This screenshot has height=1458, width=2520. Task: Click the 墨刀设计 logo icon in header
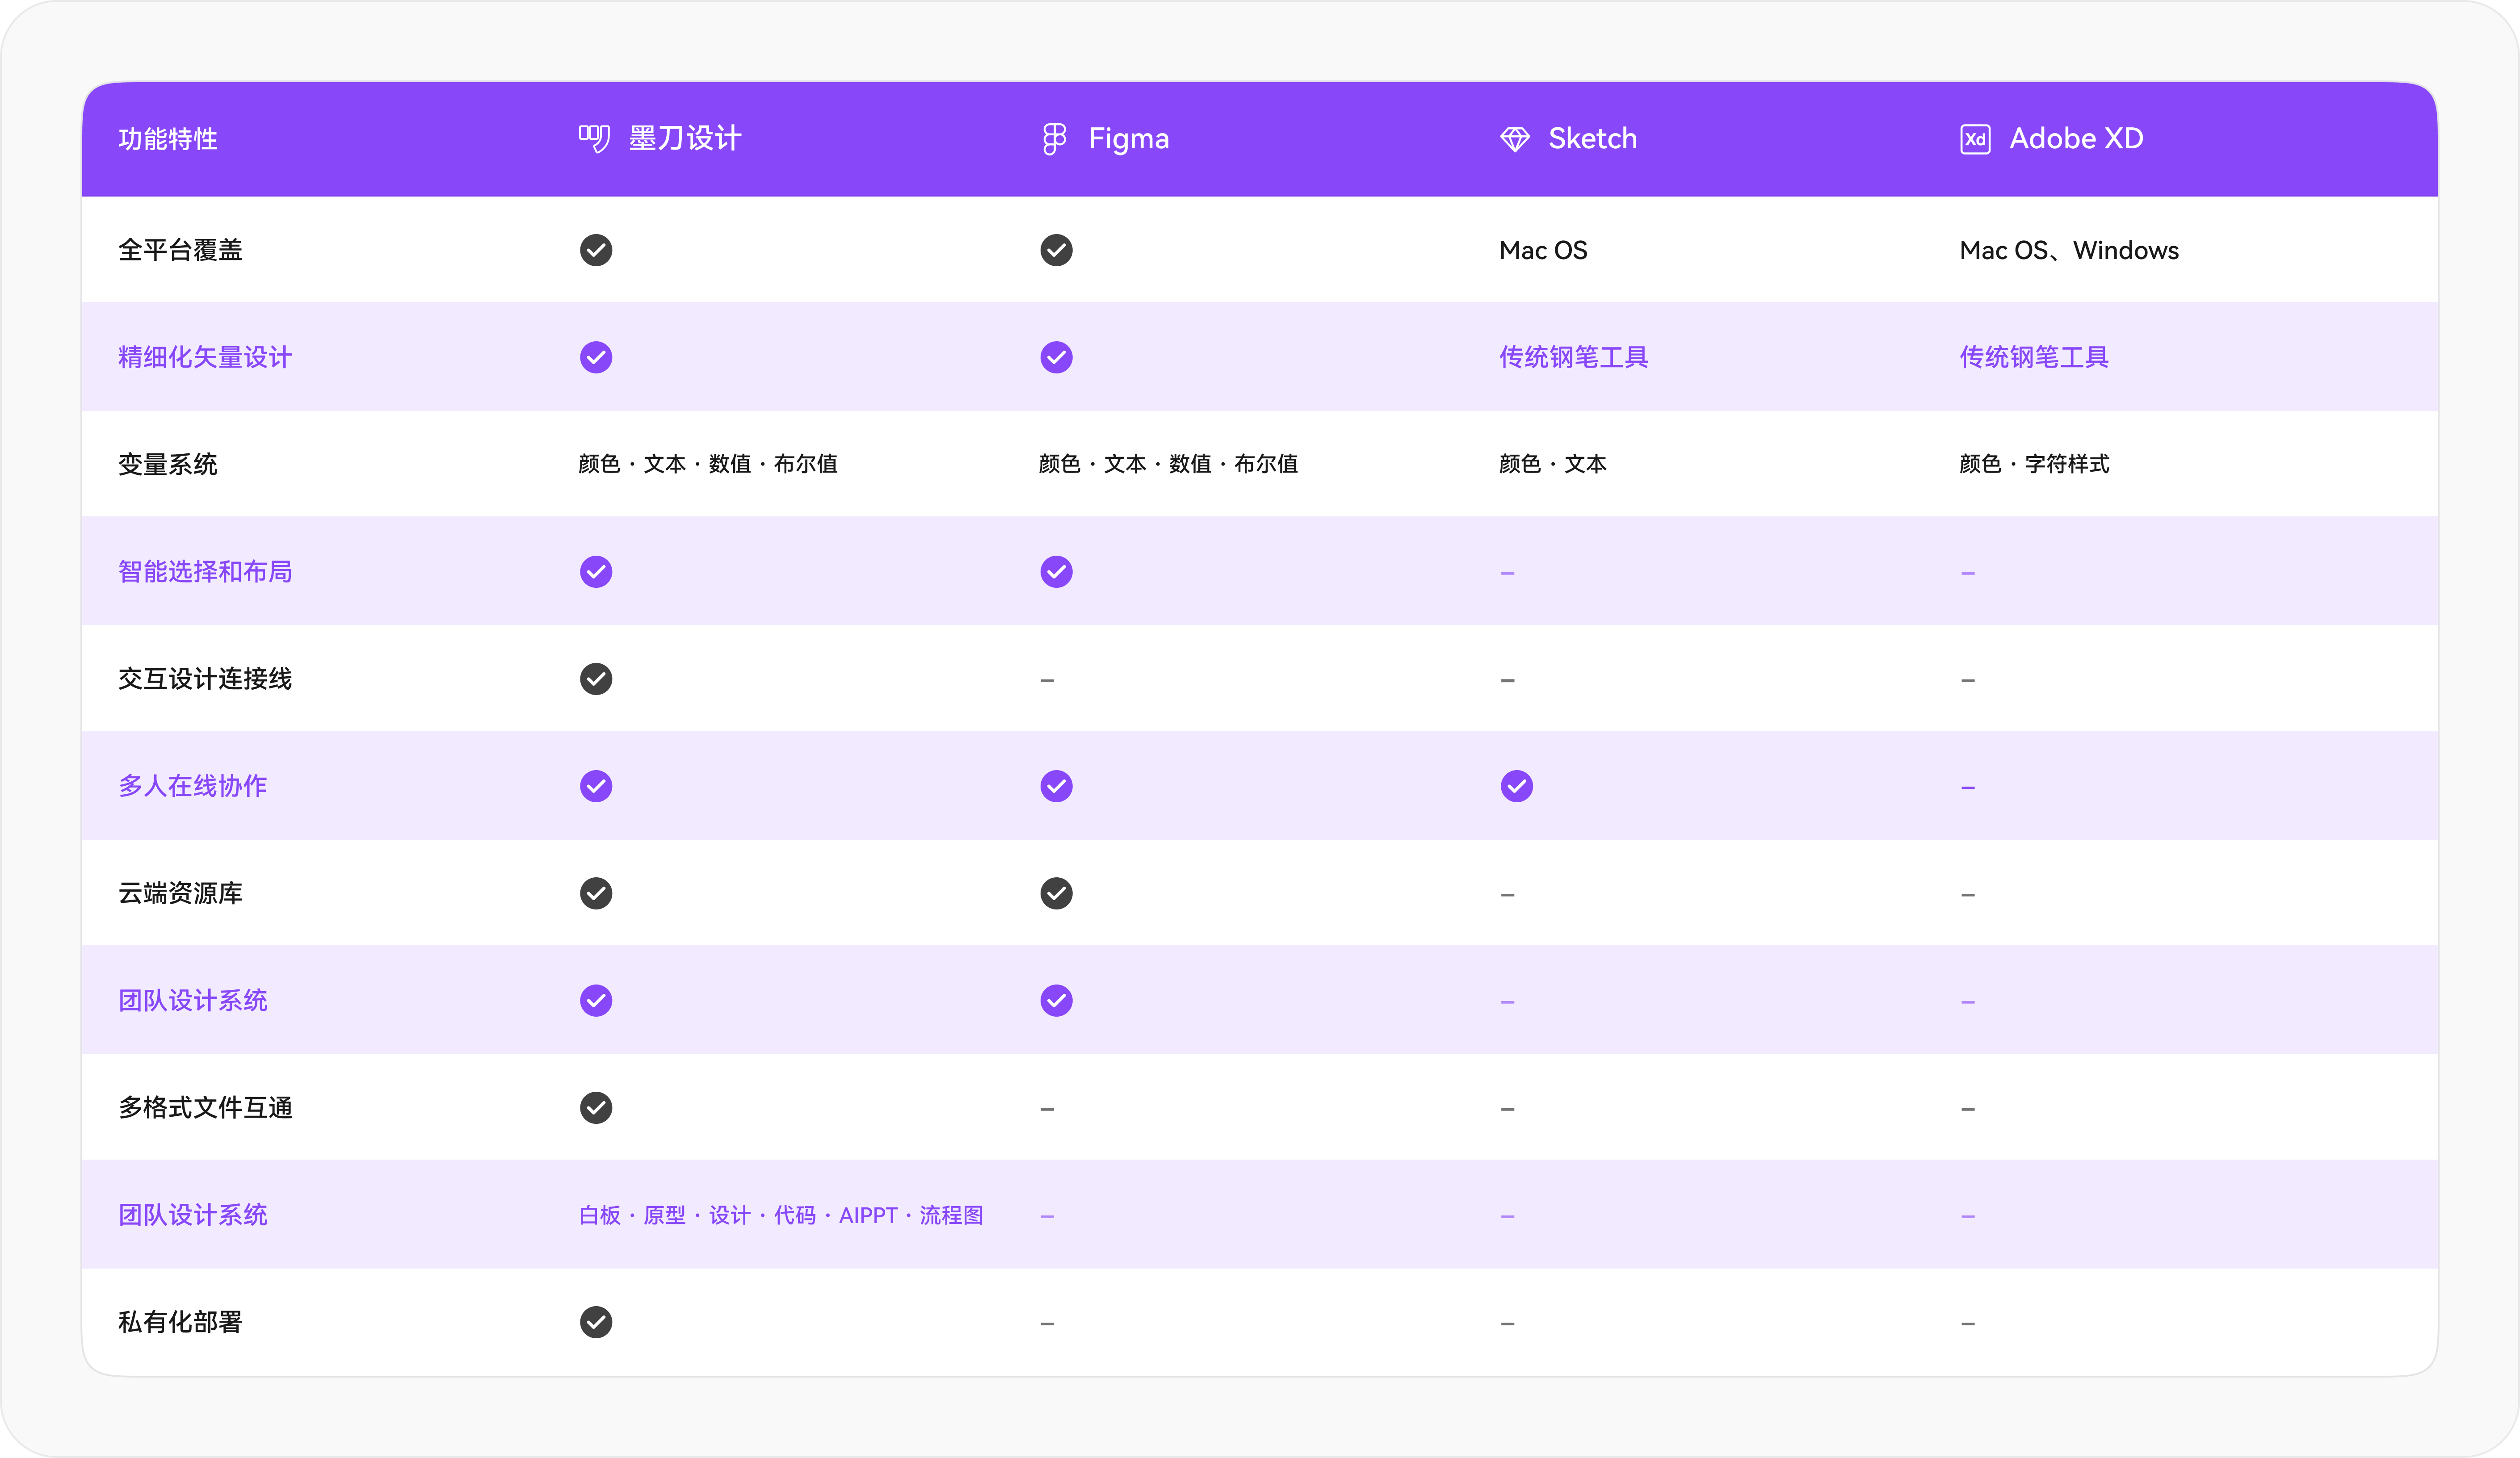tap(594, 138)
